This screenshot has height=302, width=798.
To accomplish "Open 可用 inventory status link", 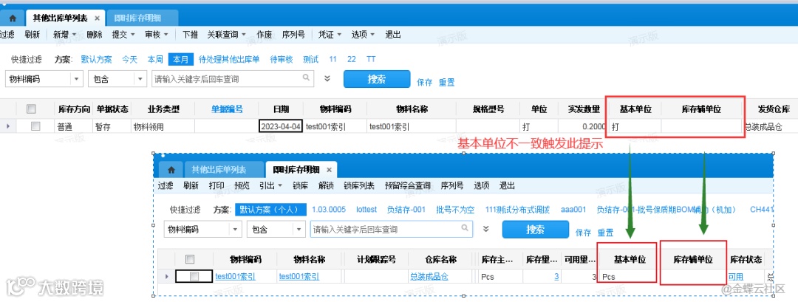I will pos(735,277).
